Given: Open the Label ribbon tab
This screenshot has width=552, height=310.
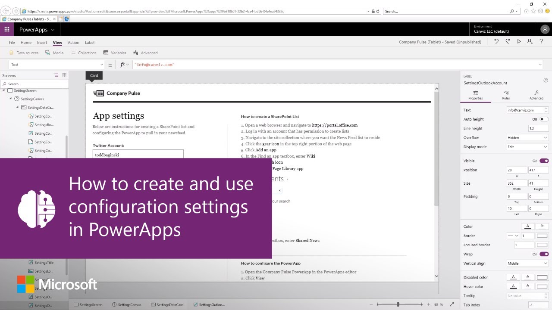Looking at the screenshot, I should 90,43.
